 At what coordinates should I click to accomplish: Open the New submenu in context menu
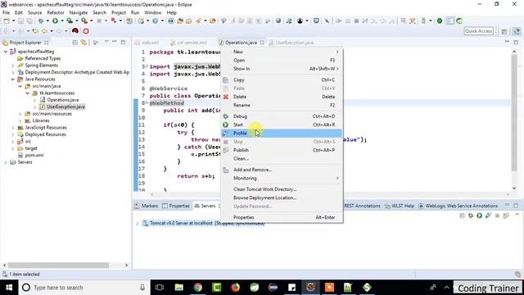coord(282,52)
